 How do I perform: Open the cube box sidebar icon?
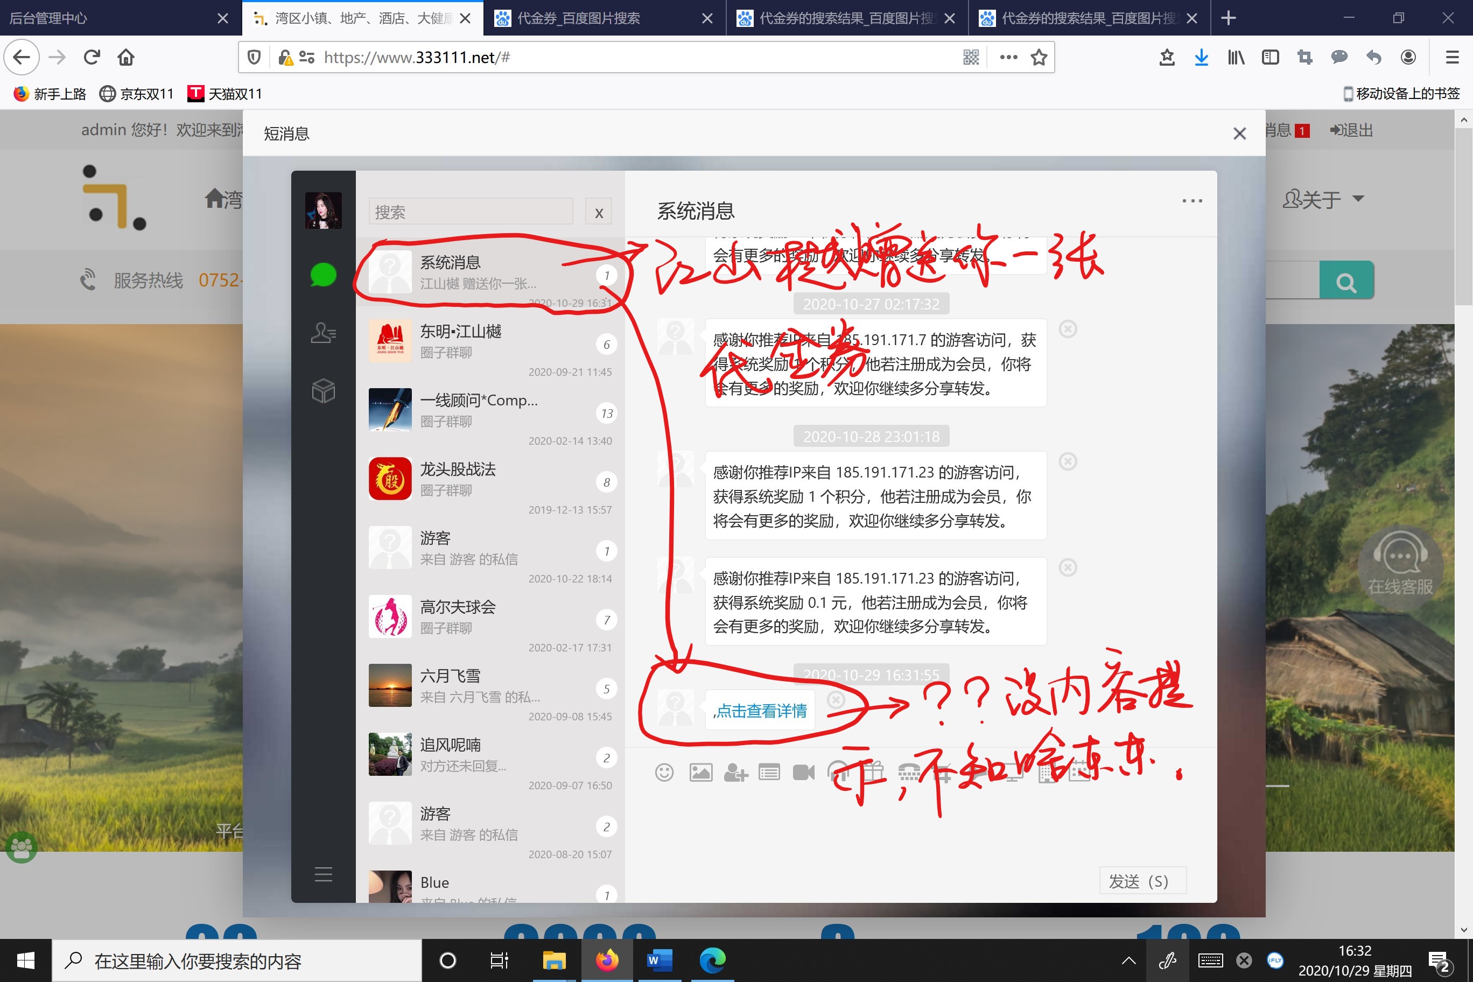(x=323, y=391)
